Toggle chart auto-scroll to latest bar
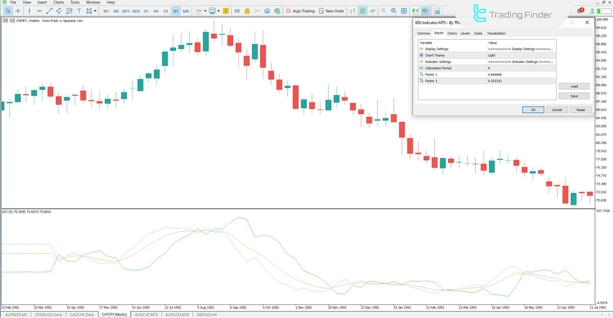 (x=415, y=11)
